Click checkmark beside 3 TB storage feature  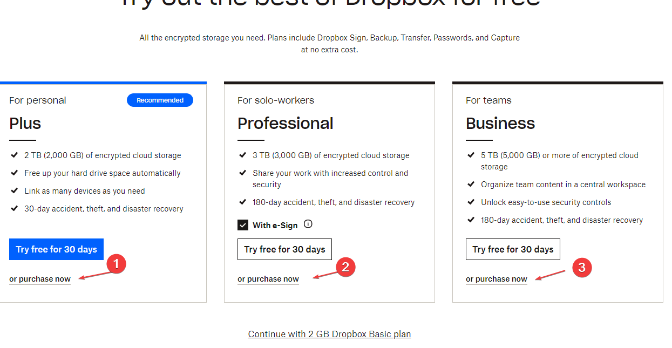pos(242,155)
